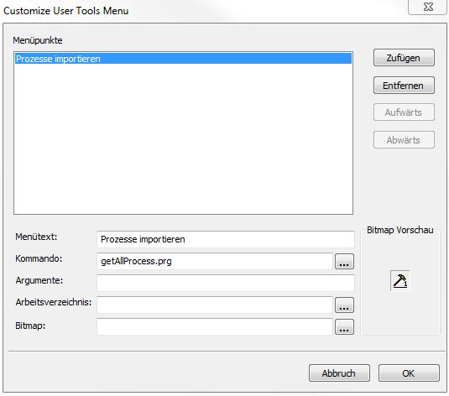The height and width of the screenshot is (396, 449).
Task: Browse for a Bitmap file
Action: pyautogui.click(x=344, y=327)
